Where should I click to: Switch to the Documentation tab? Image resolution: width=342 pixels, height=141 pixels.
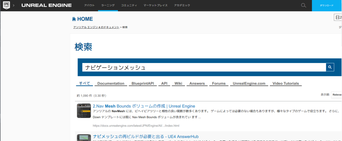[111, 84]
